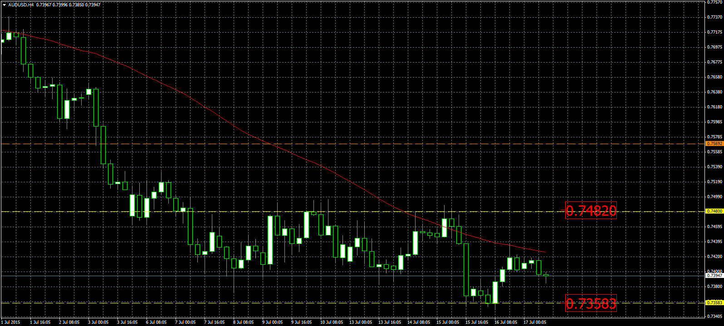Click the 1 Jul 2015 time axis label

coord(10,322)
